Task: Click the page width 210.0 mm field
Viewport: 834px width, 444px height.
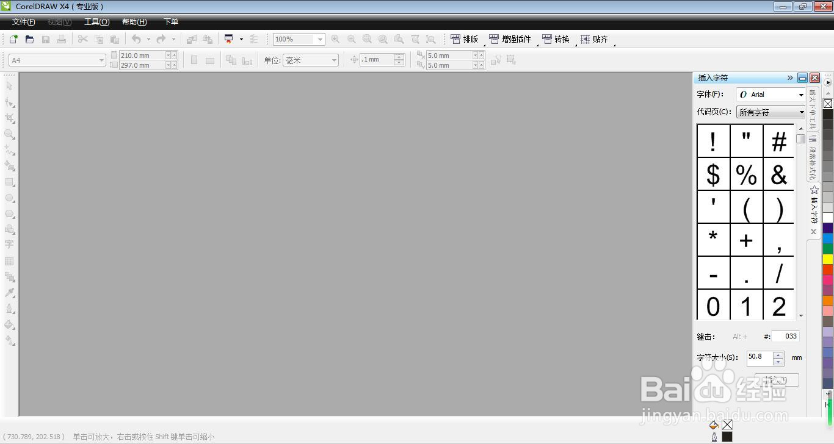Action: (x=142, y=56)
